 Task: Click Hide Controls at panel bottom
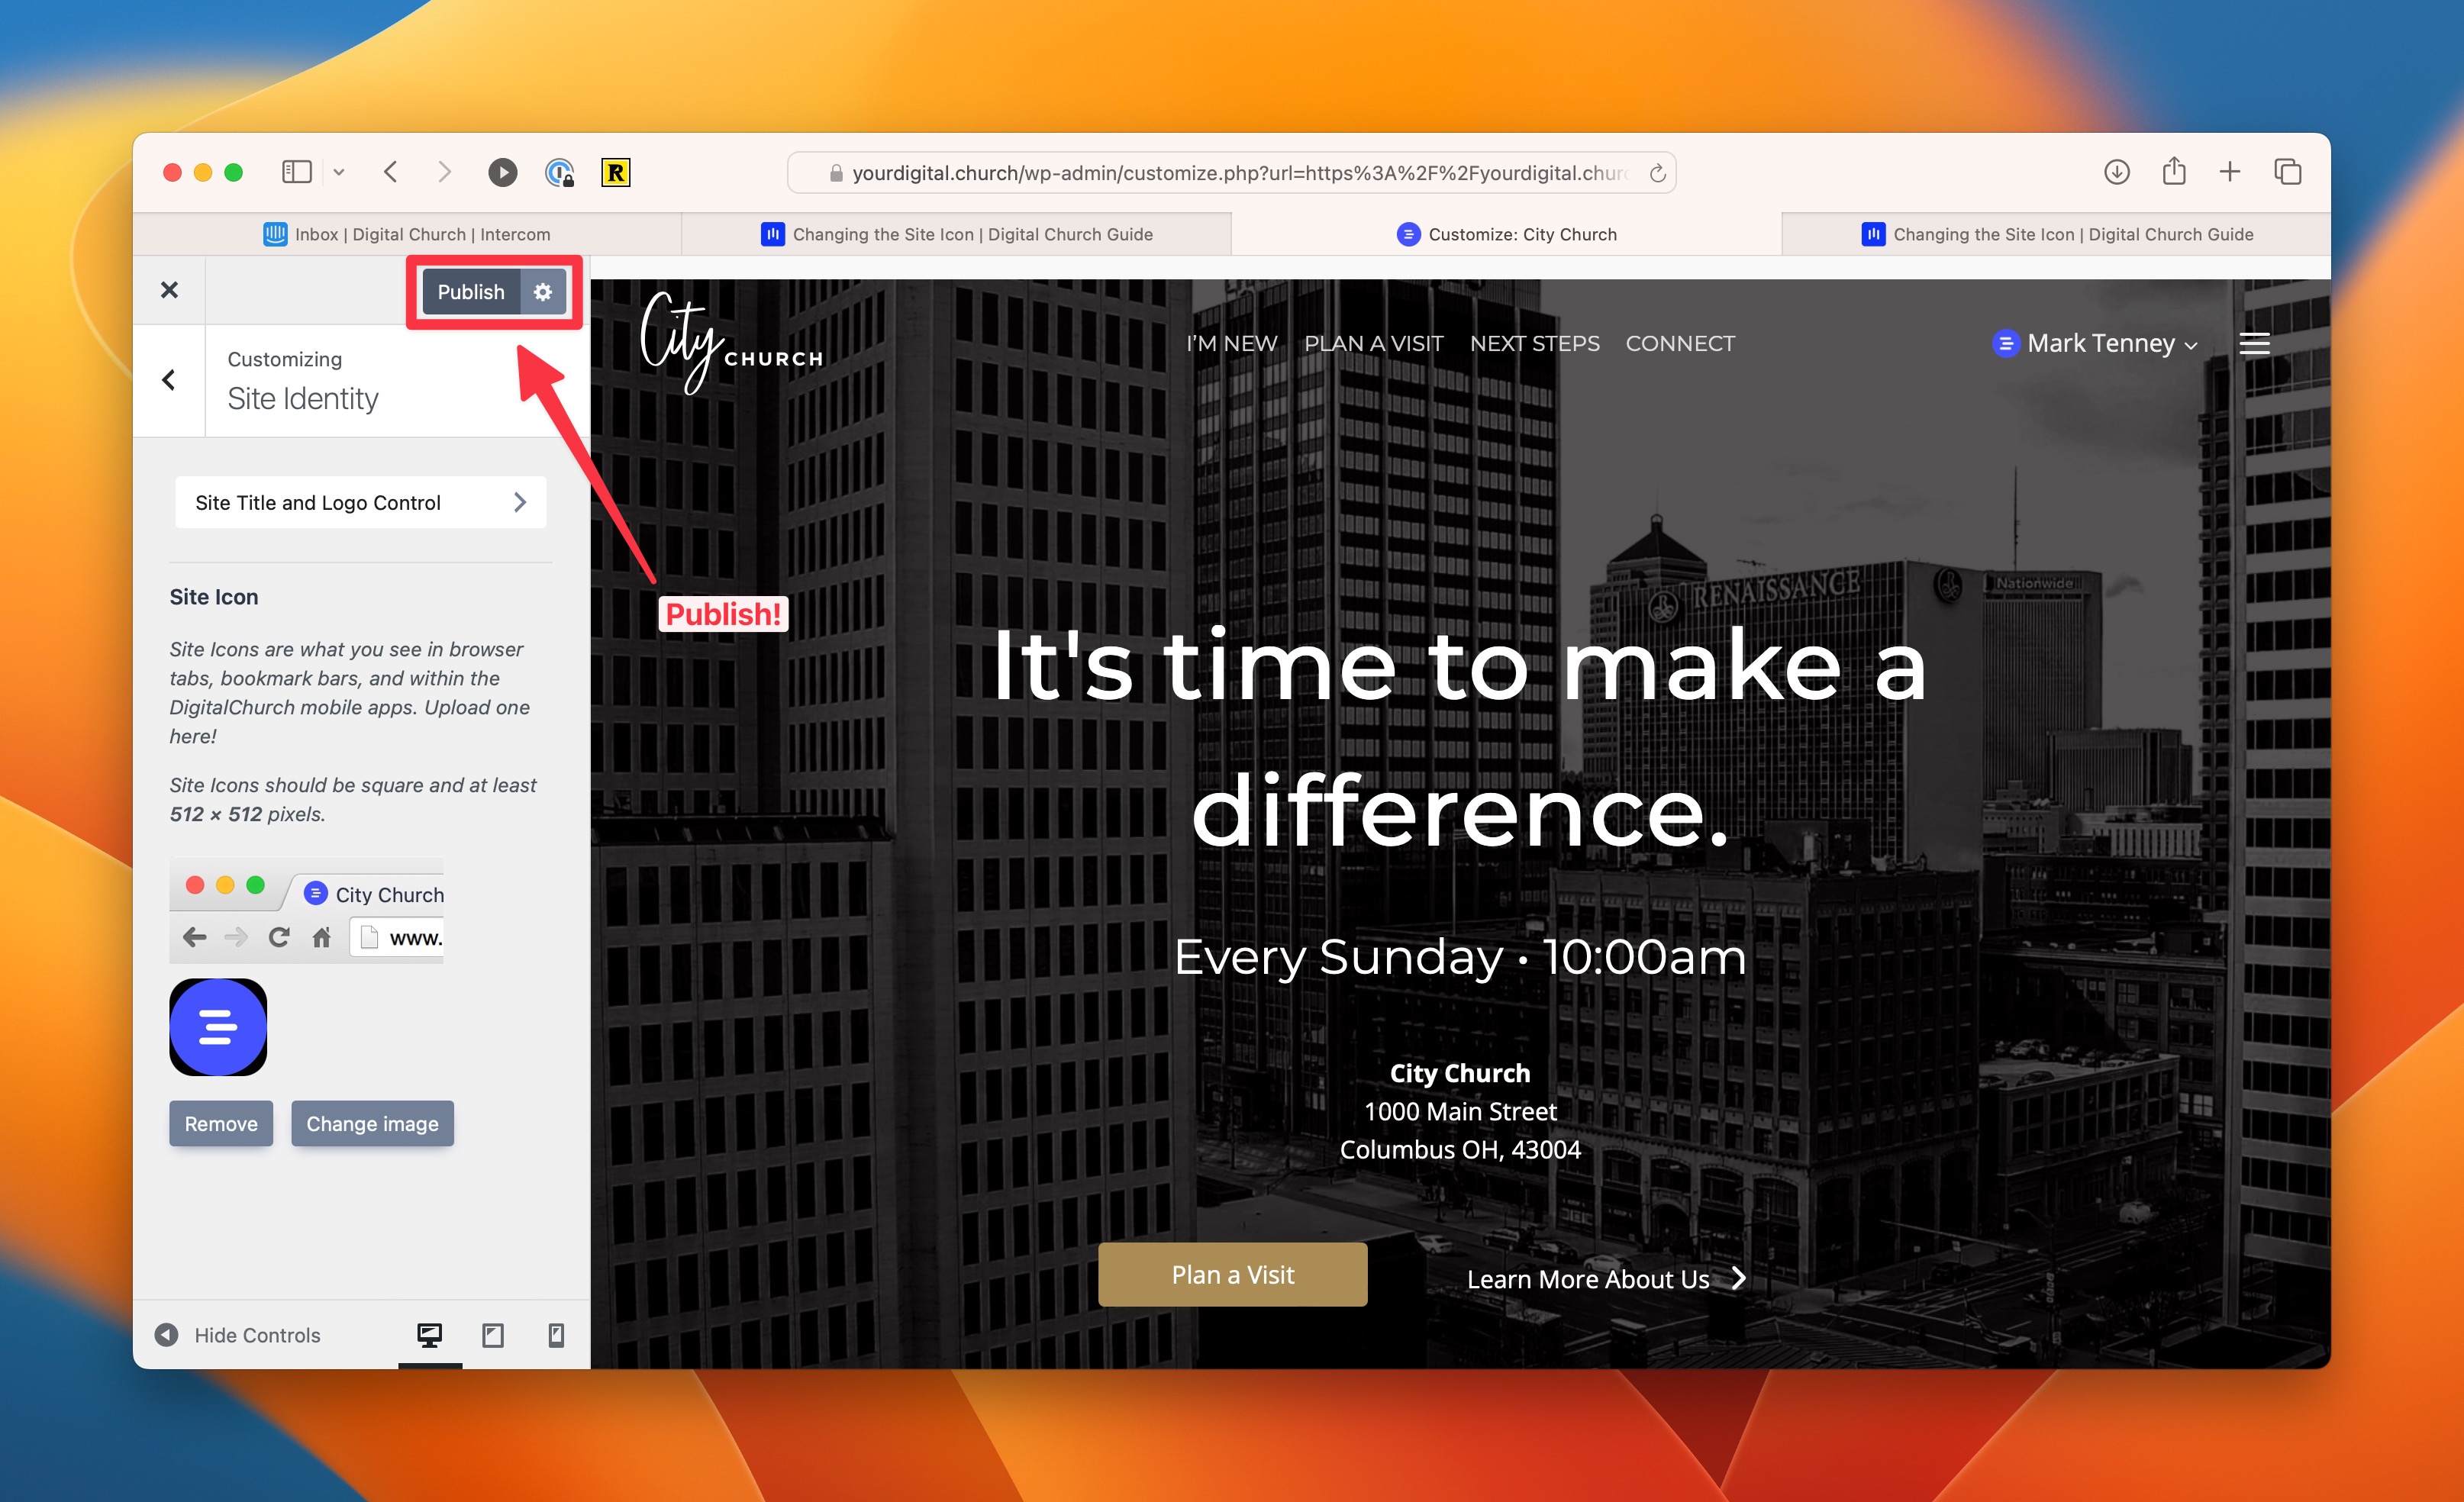tap(238, 1335)
